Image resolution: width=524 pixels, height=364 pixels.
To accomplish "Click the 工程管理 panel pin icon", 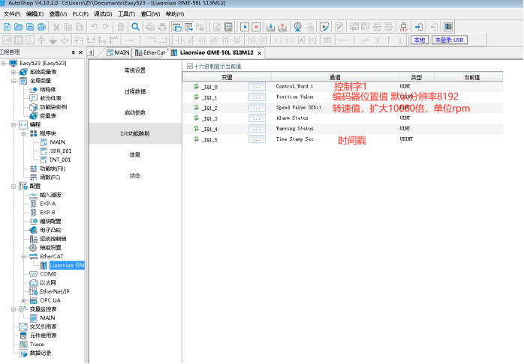I will [73, 52].
